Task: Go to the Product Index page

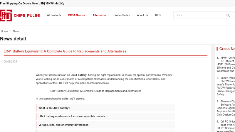Action: tap(122, 15)
